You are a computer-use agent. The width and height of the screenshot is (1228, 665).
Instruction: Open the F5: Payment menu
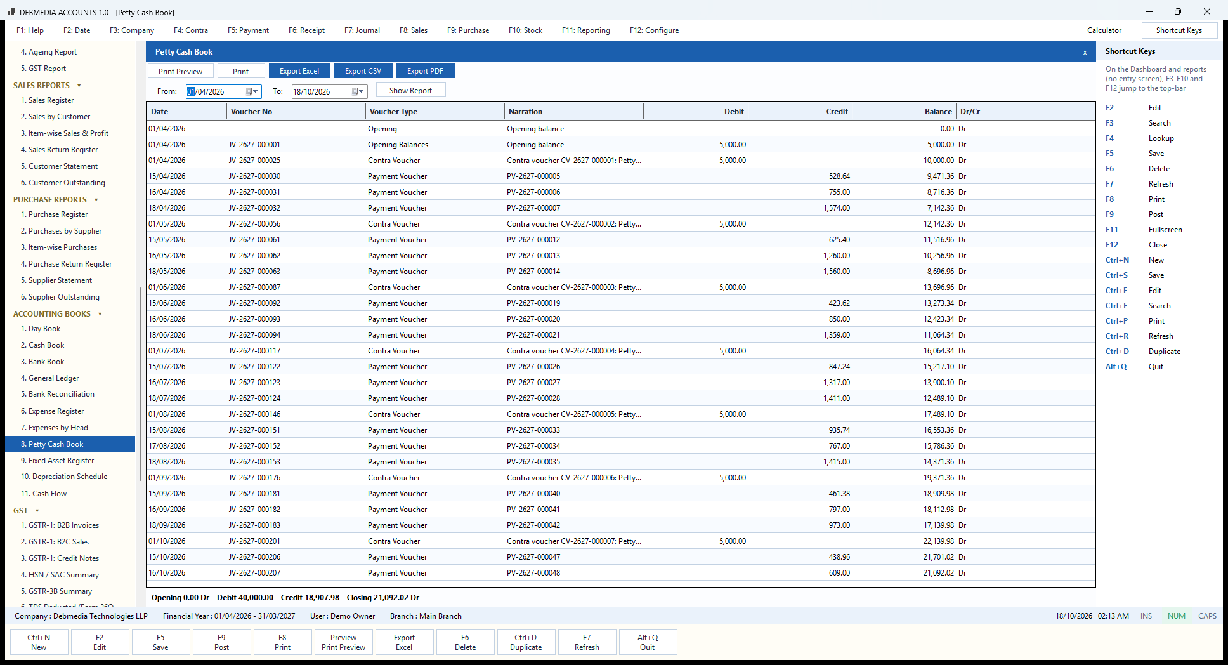click(248, 30)
